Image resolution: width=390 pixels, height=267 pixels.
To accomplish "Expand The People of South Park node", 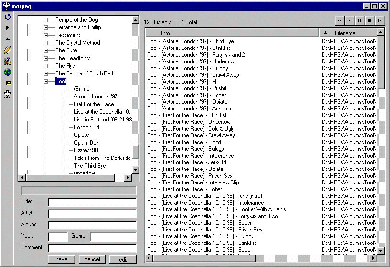I will (x=46, y=74).
